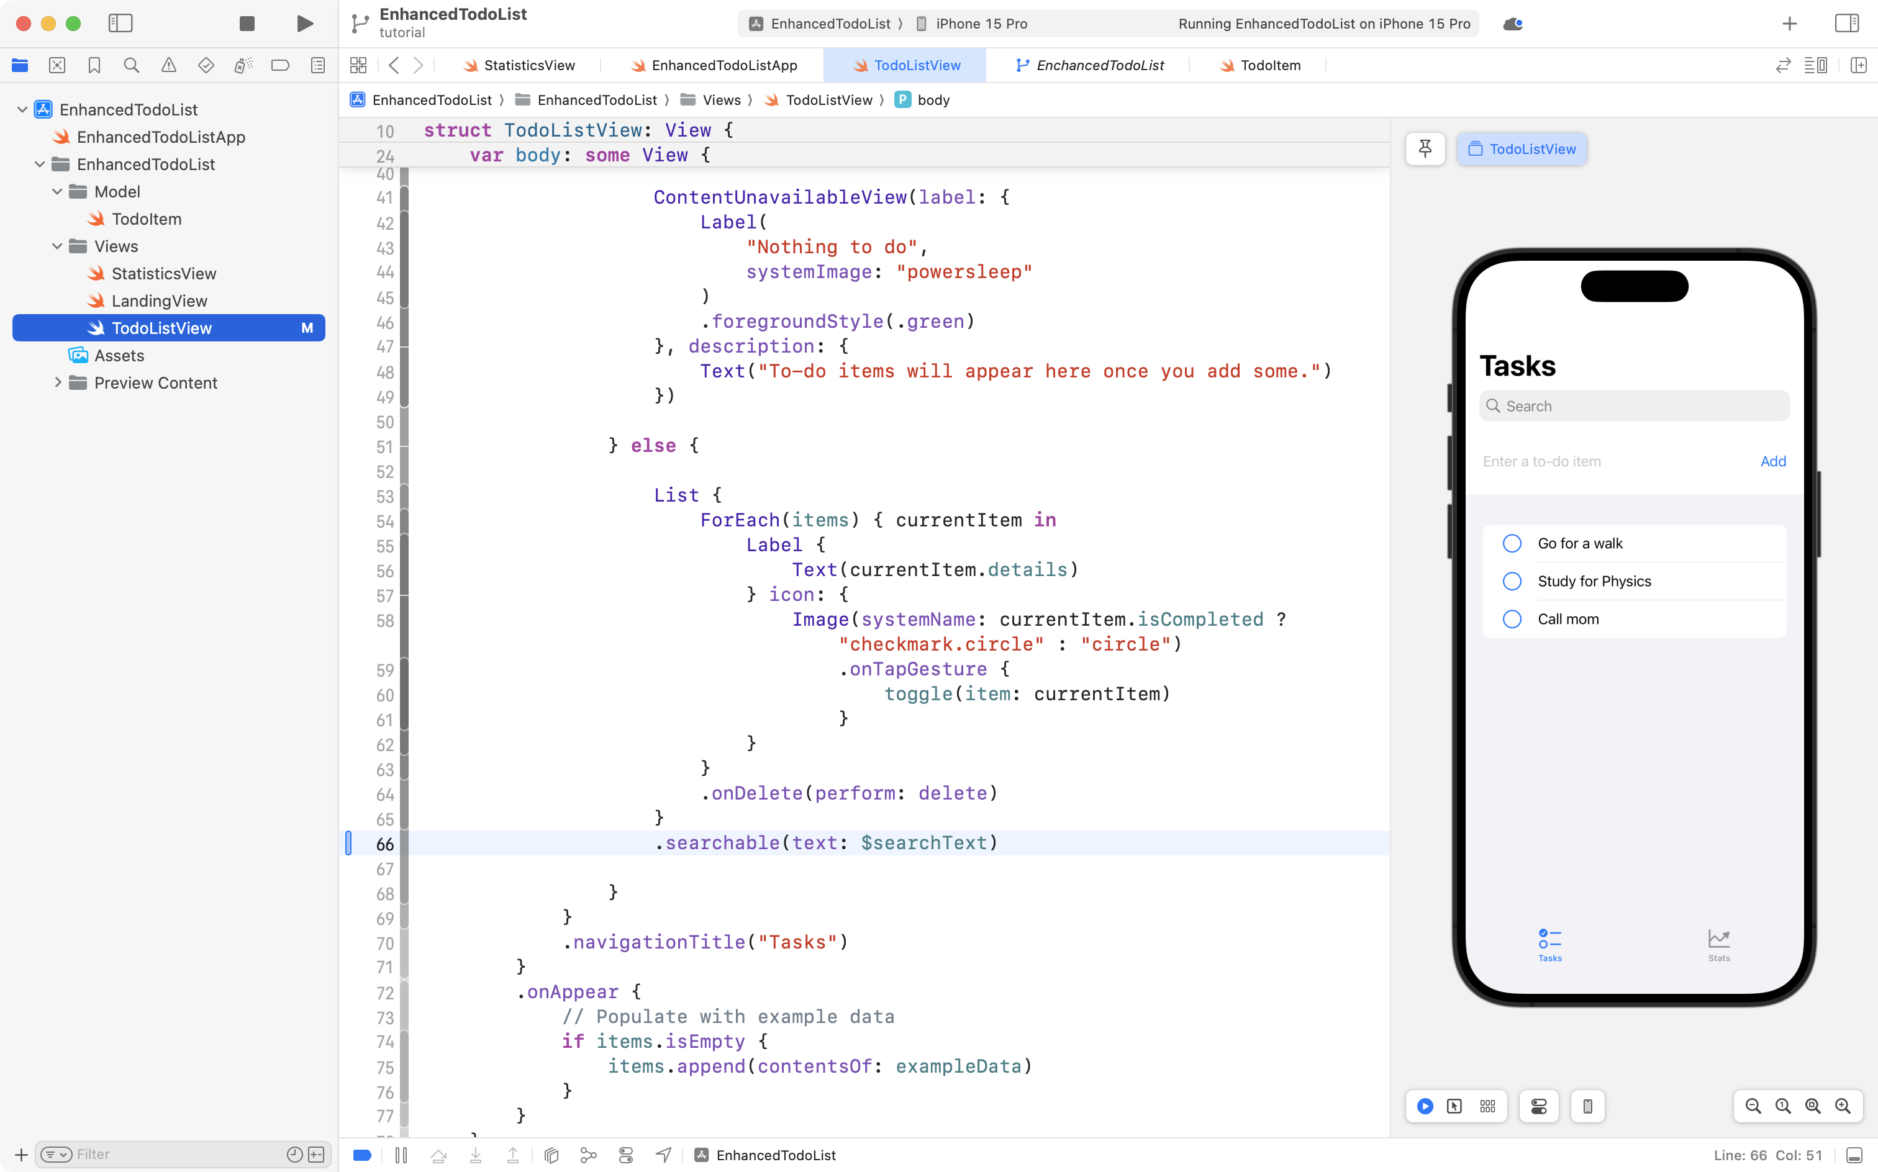Enable selectable mode in the preview canvas

[1454, 1106]
